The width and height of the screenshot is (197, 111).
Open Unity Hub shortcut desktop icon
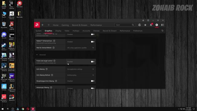click(x=12, y=15)
